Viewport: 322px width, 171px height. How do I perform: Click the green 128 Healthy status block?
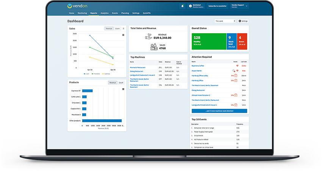pyautogui.click(x=209, y=41)
